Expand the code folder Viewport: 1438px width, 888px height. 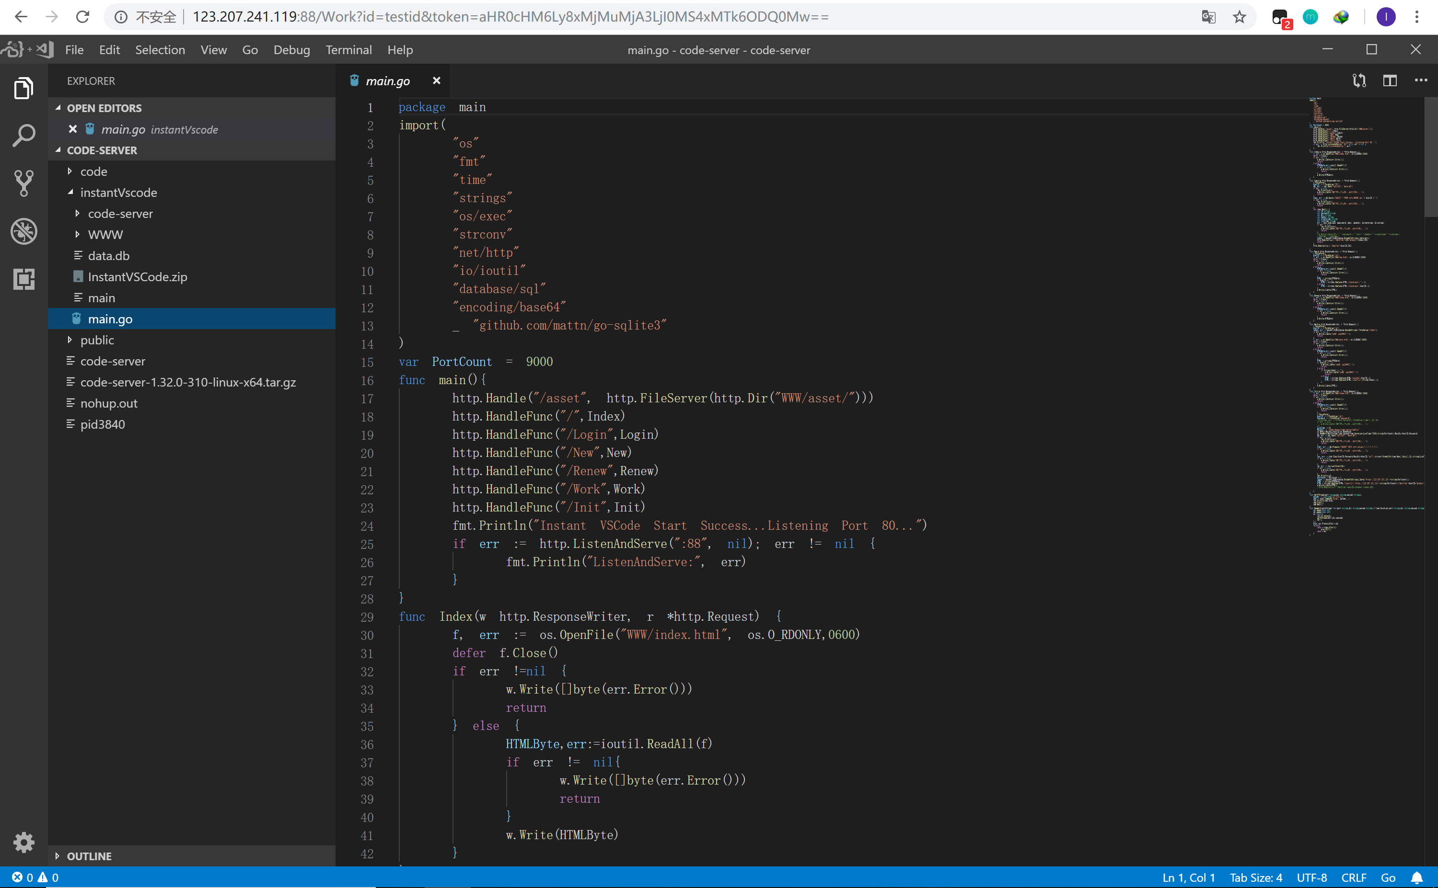pos(93,171)
